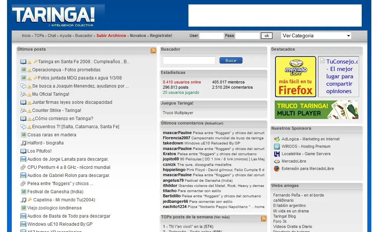Click the MercadoLibre Firefox banner
Screen dimensions: 378x232
click(x=295, y=77)
